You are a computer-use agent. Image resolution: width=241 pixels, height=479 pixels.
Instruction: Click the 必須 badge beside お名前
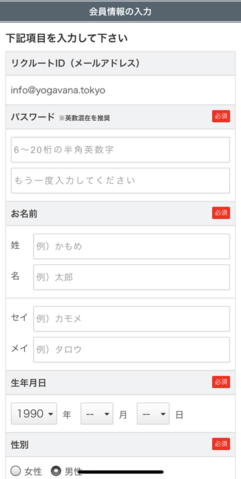[x=221, y=213]
